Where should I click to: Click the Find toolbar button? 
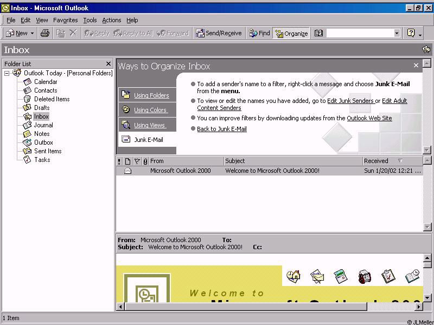(x=259, y=33)
